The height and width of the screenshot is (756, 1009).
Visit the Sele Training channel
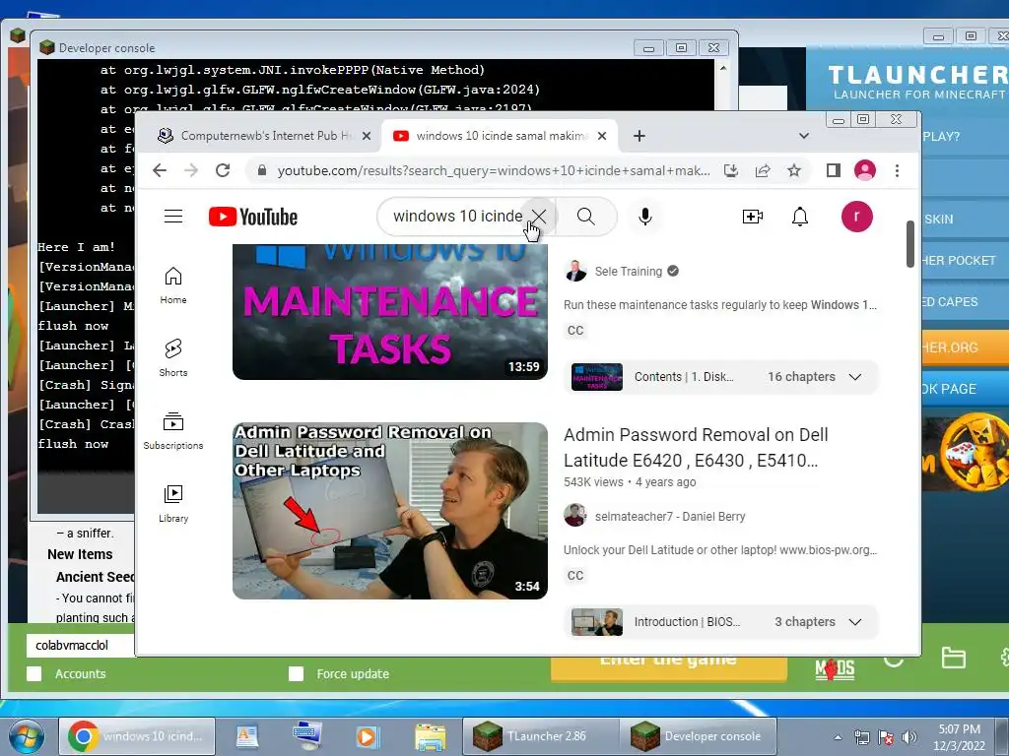point(629,272)
